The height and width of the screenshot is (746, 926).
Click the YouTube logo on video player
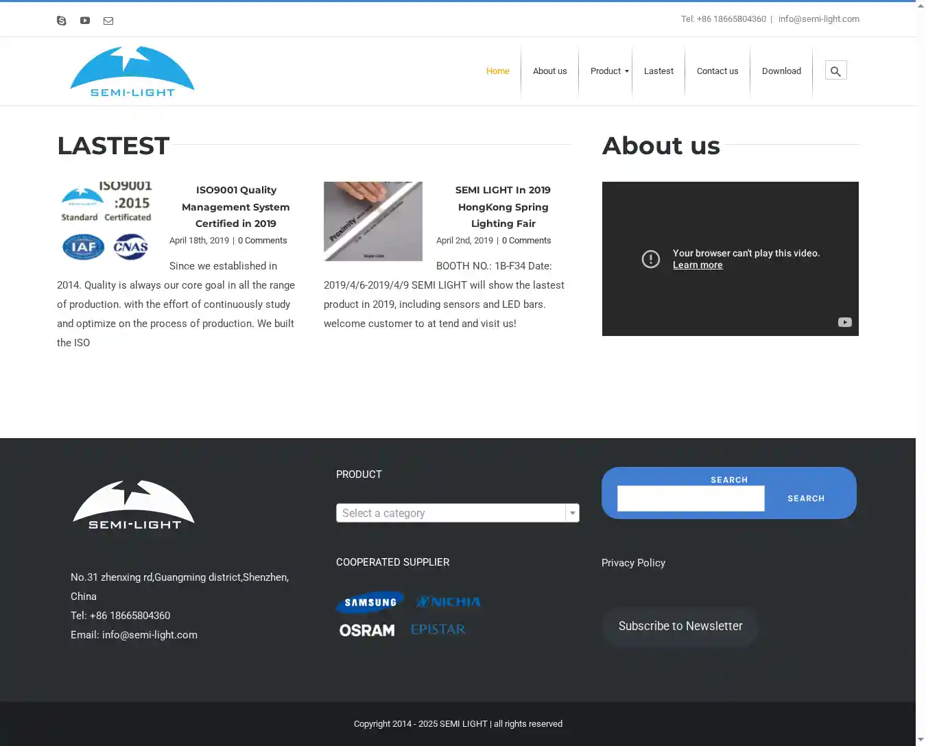[x=844, y=322]
